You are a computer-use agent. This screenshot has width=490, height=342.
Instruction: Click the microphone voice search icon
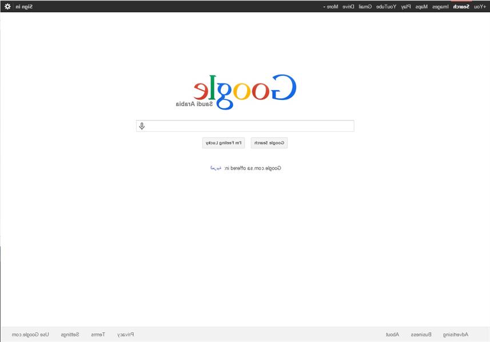pyautogui.click(x=142, y=126)
